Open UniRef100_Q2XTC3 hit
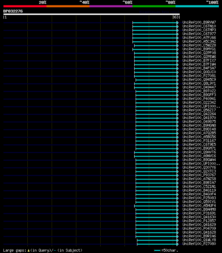The image size is (222, 253). pyautogui.click(x=199, y=171)
